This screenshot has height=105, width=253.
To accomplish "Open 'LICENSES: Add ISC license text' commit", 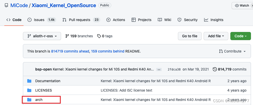I will click(126, 90).
